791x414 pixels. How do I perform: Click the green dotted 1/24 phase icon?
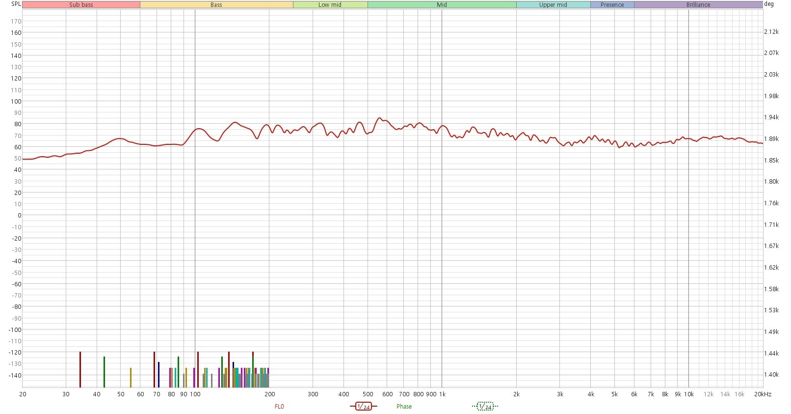click(485, 406)
